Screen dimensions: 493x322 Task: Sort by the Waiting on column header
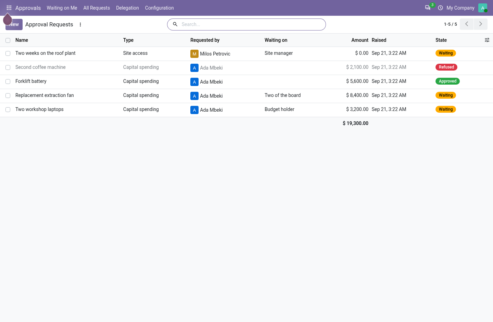tap(276, 40)
